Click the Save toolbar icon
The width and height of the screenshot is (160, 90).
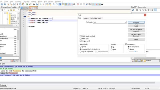2,4
